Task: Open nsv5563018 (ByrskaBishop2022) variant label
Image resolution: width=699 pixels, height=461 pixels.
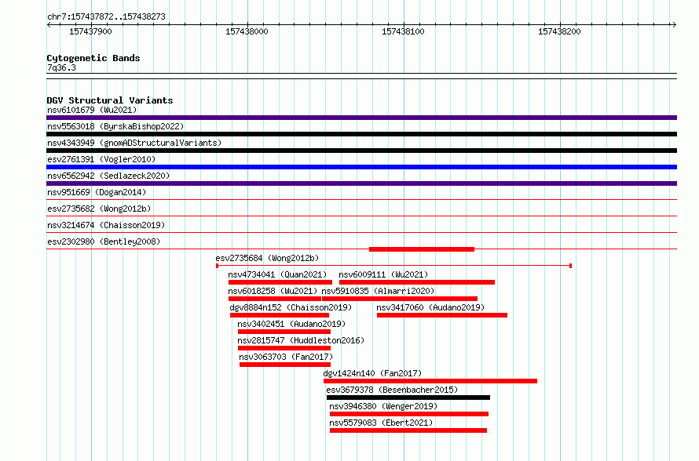Action: tap(115, 126)
